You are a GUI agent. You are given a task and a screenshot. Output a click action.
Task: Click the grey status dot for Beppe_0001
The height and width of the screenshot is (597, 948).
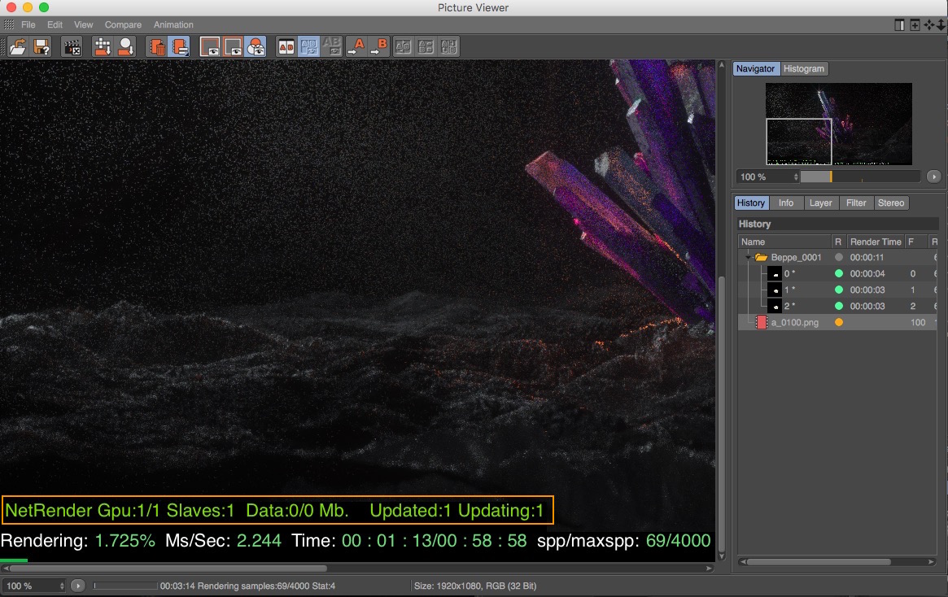(x=839, y=257)
